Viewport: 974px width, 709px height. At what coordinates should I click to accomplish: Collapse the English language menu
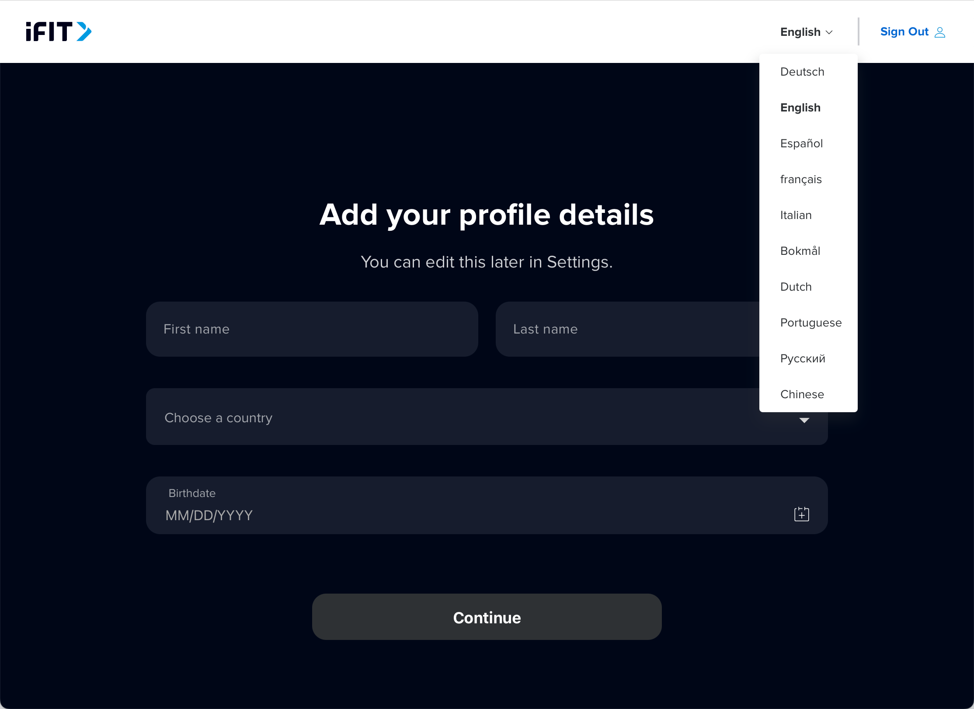tap(806, 31)
